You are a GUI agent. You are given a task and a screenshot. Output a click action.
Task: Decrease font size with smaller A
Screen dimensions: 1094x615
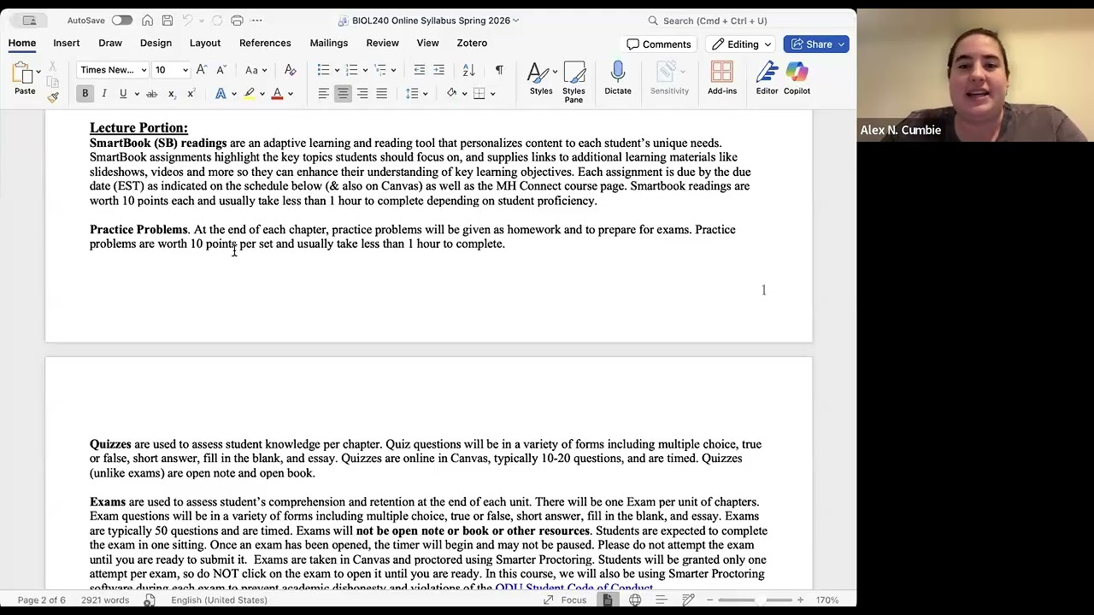click(221, 70)
